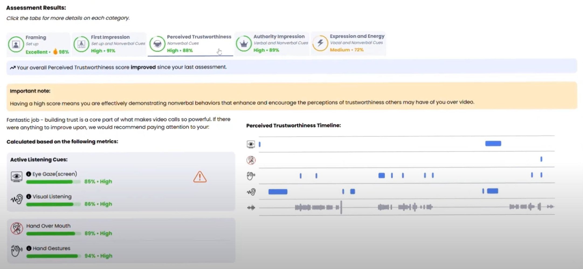Click the Eye Gaze monitor icon in metrics
Viewport: 583px width, 269px height.
pos(17,176)
